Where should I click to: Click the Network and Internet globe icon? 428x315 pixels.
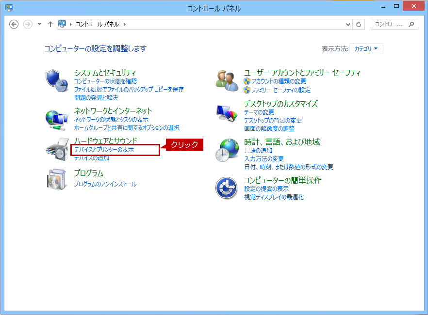pyautogui.click(x=57, y=119)
